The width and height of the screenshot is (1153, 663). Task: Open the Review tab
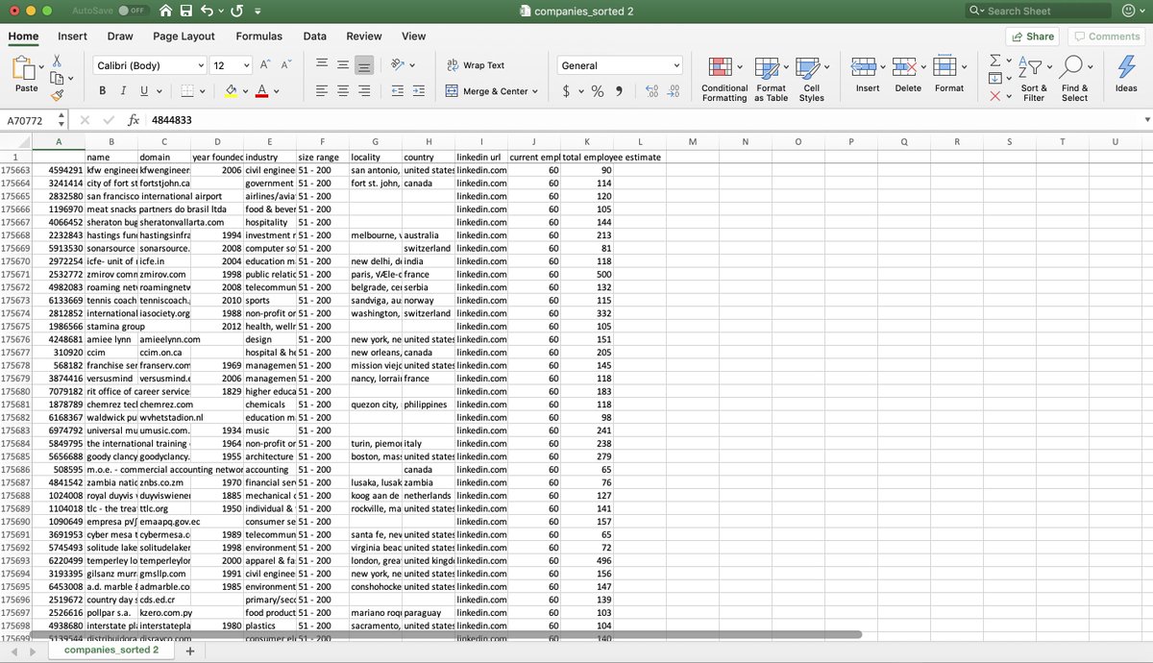coord(364,37)
